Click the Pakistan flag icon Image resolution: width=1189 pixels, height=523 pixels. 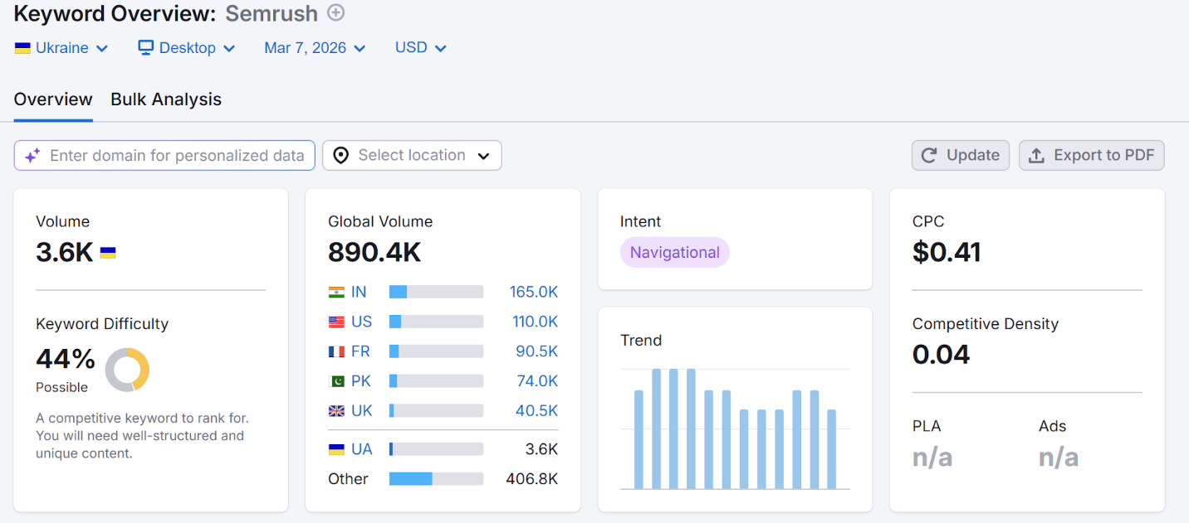[336, 381]
